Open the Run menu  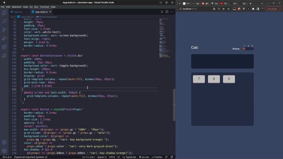pos(36,7)
